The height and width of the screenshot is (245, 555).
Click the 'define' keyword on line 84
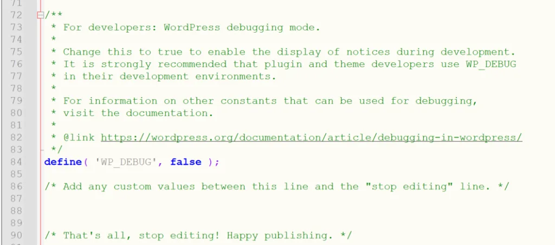[x=63, y=162]
